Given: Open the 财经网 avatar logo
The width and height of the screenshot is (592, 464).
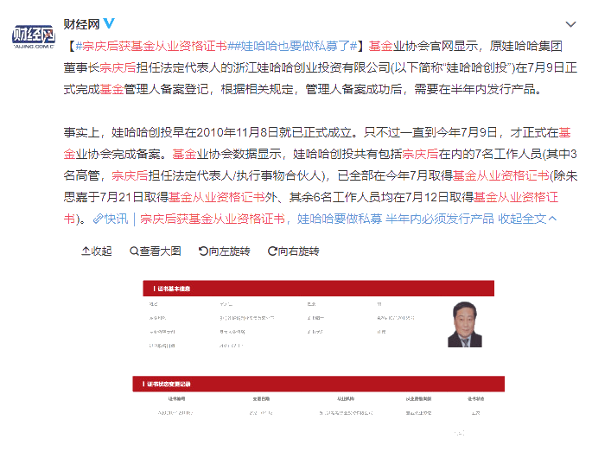Looking at the screenshot, I should tap(33, 36).
